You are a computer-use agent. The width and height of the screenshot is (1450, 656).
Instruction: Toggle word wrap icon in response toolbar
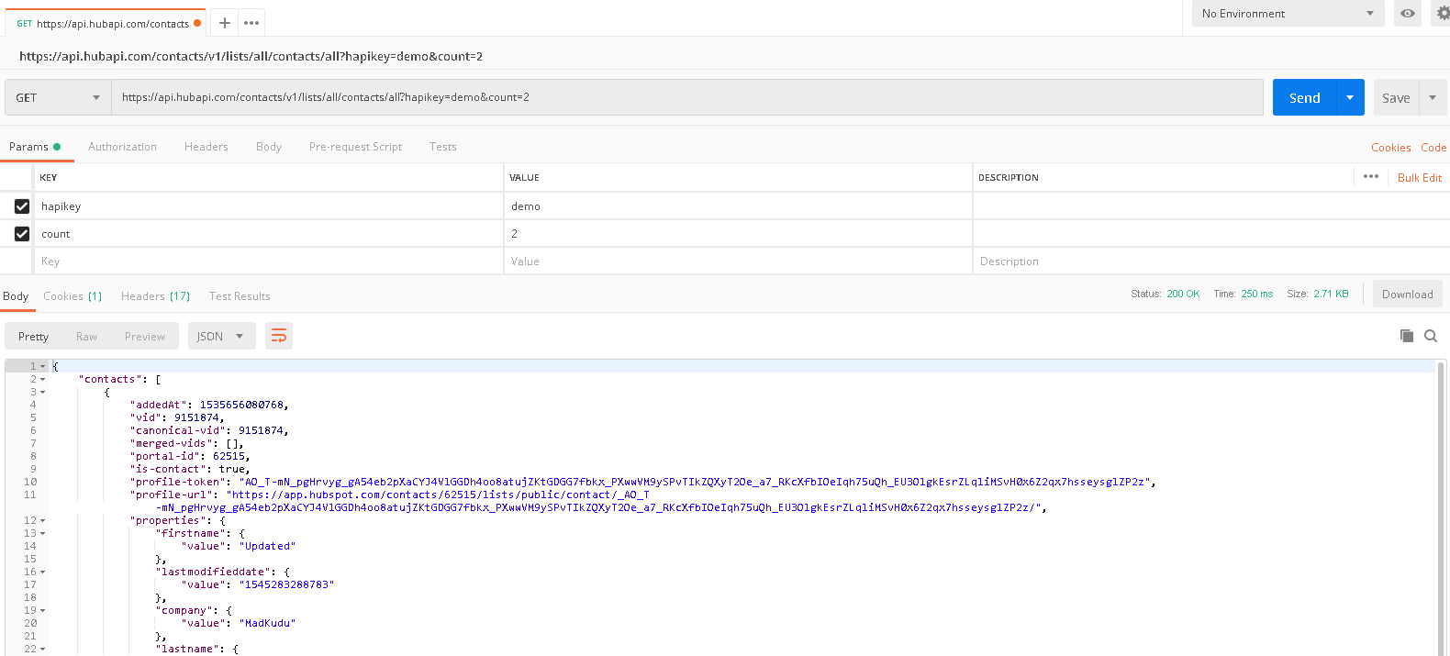[279, 336]
